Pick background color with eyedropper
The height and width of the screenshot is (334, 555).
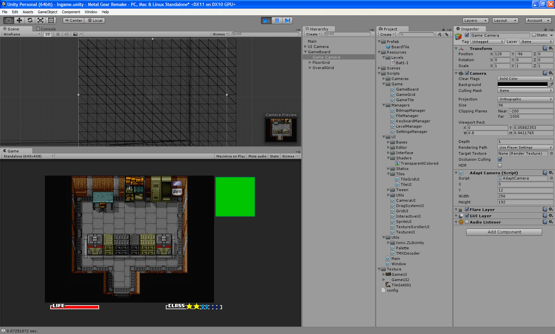tap(551, 85)
